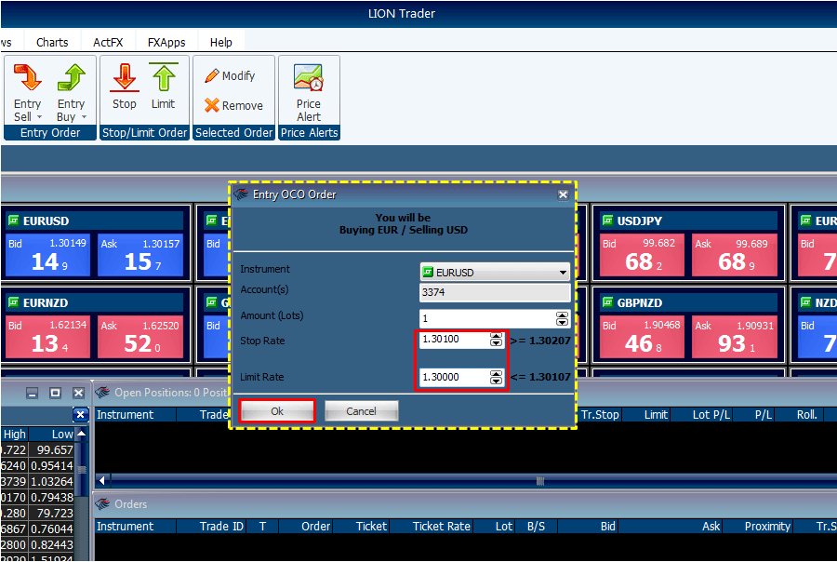The height and width of the screenshot is (562, 837).
Task: Click B/S column header in Orders
Action: tap(536, 527)
